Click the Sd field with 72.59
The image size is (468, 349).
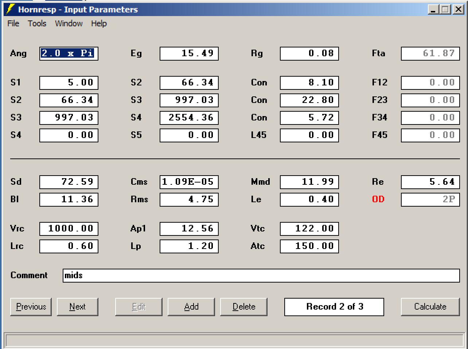click(x=69, y=182)
